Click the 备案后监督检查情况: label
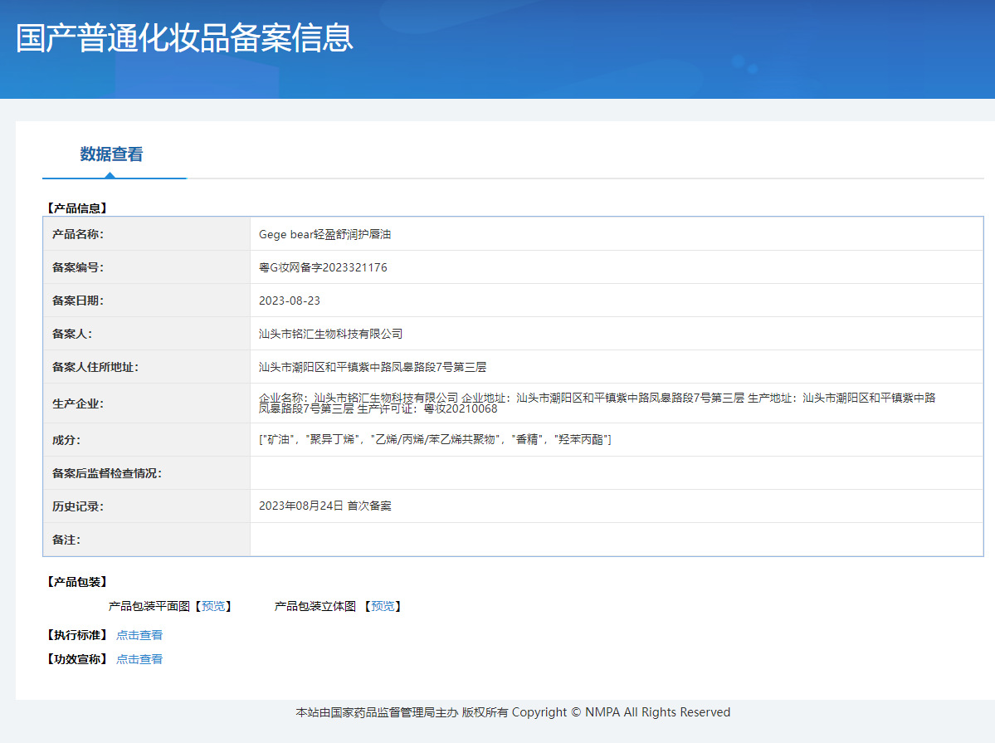Viewport: 995px width, 743px height. point(106,473)
